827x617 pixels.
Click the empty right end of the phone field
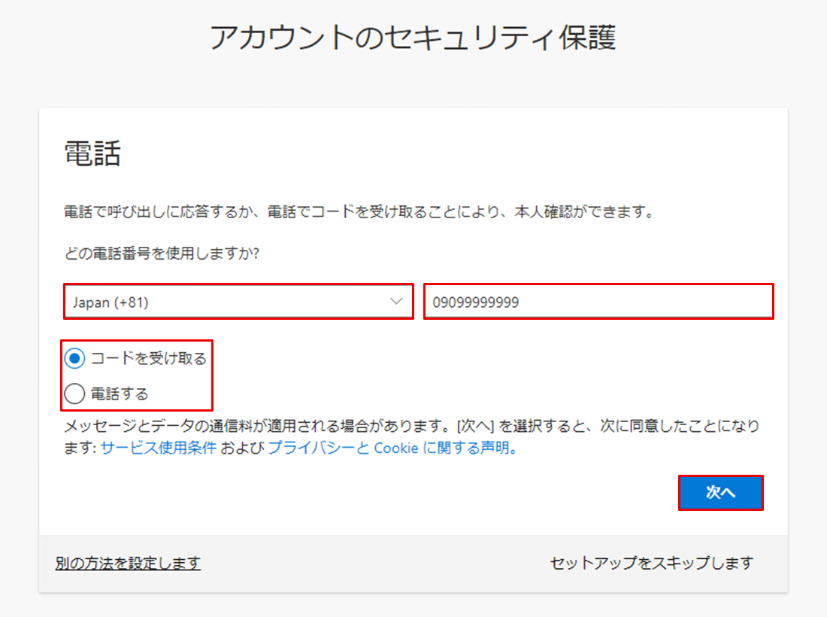[x=714, y=302]
